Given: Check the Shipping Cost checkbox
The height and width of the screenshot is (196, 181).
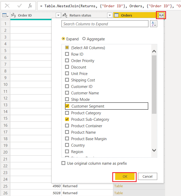Looking at the screenshot, I should pyautogui.click(x=67, y=80).
